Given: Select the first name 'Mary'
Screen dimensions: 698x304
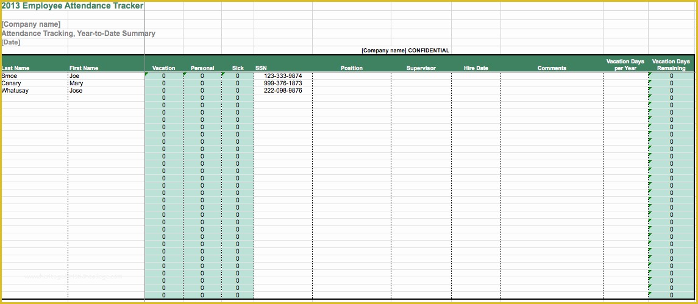Looking at the screenshot, I should click(x=76, y=83).
